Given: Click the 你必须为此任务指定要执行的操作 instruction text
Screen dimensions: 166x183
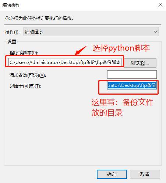Looking at the screenshot, I should click(x=39, y=18).
